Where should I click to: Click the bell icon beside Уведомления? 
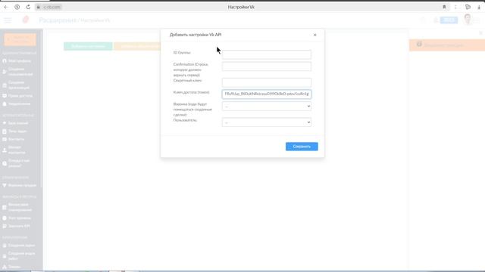point(5,104)
